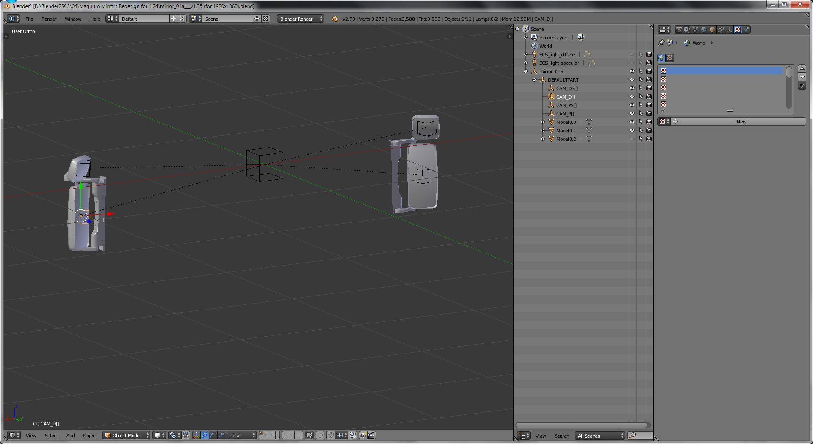Screen dimensions: 813x444
Task: Toggle snap during transform magnet icon
Action: coord(330,435)
